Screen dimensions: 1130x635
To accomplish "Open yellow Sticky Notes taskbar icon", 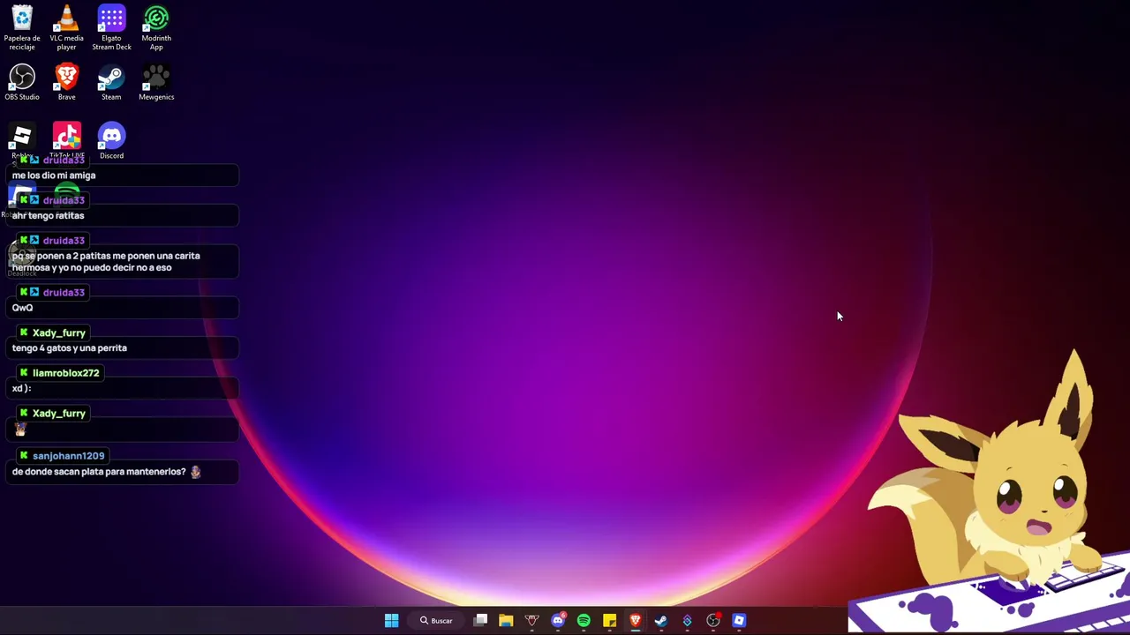I will (609, 621).
